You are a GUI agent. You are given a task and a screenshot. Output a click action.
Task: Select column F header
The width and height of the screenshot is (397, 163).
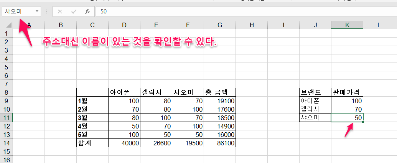(x=188, y=25)
